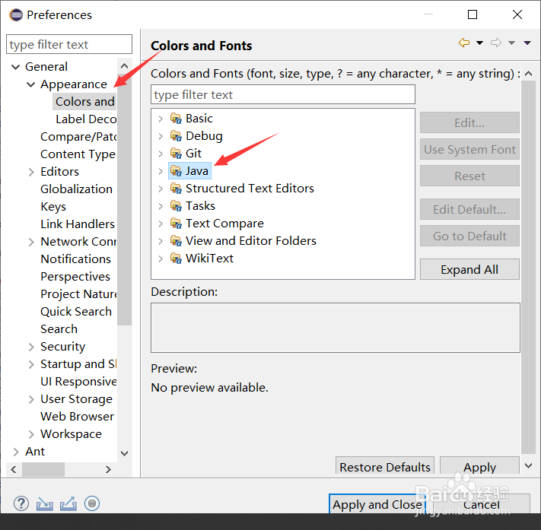This screenshot has height=530, width=541.
Task: Select the Keys preference page
Action: 53,207
